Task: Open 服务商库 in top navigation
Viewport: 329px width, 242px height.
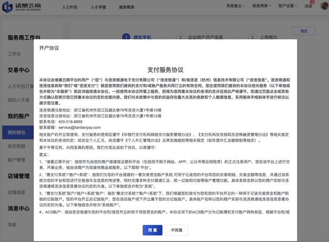Action: point(127,7)
